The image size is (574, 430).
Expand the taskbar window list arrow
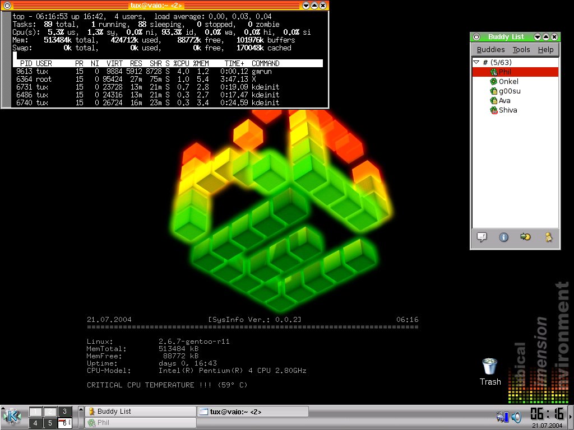point(80,417)
